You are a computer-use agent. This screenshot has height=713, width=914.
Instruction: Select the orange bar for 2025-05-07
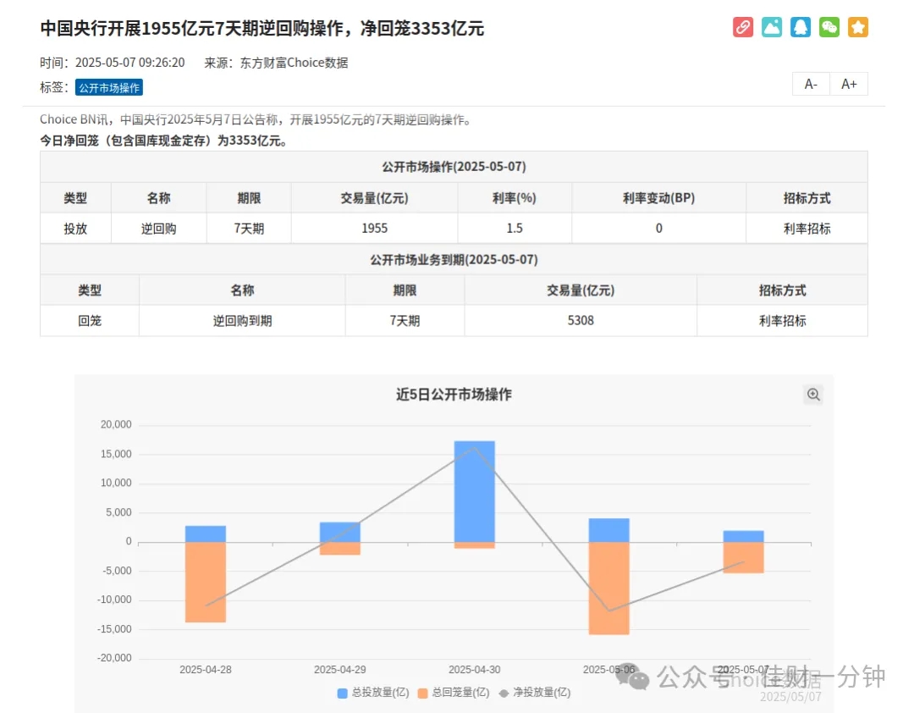pos(743,557)
